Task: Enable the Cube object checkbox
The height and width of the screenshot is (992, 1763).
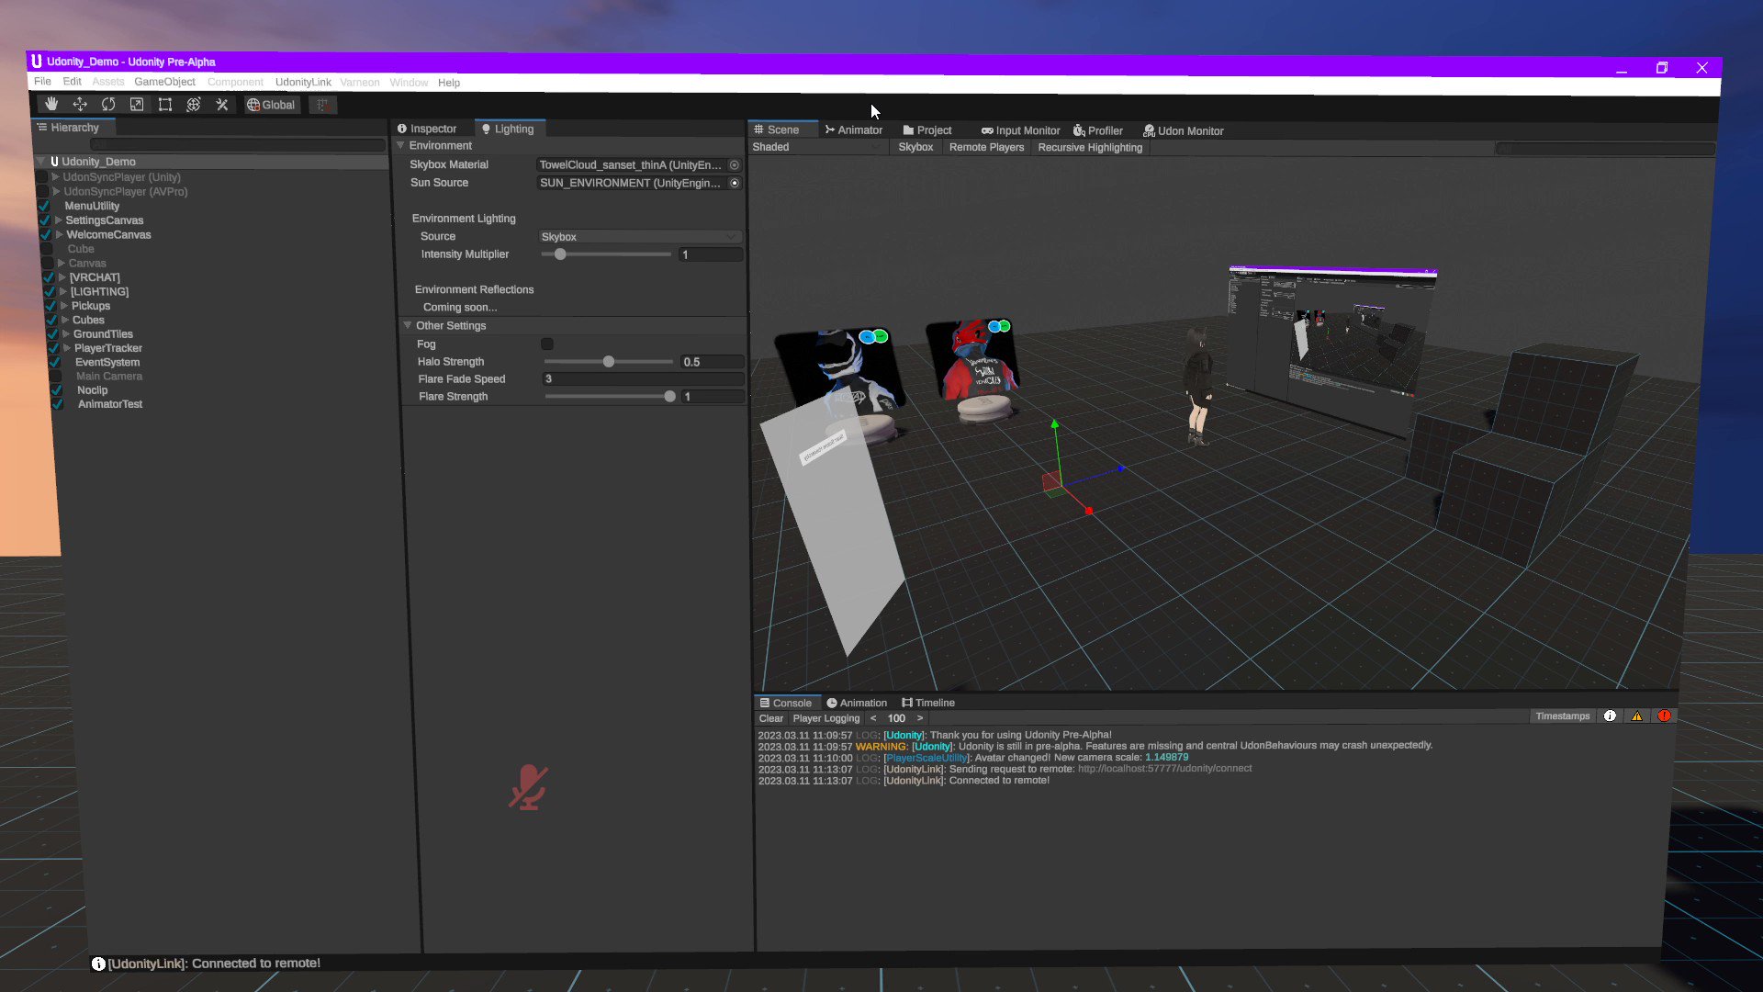Action: point(47,249)
